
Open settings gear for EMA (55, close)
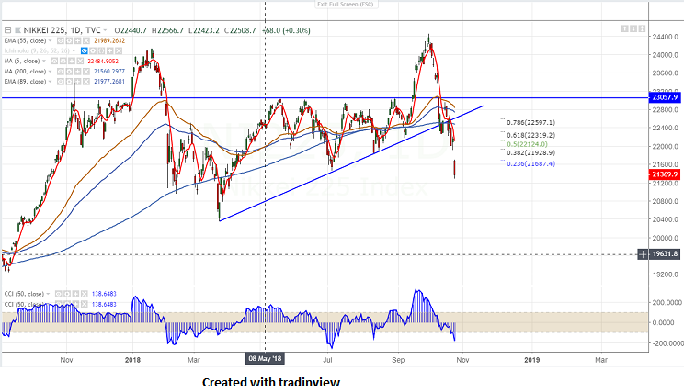(x=69, y=40)
